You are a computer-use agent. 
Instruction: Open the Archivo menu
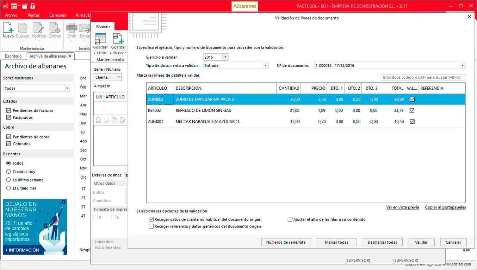pyautogui.click(x=11, y=15)
